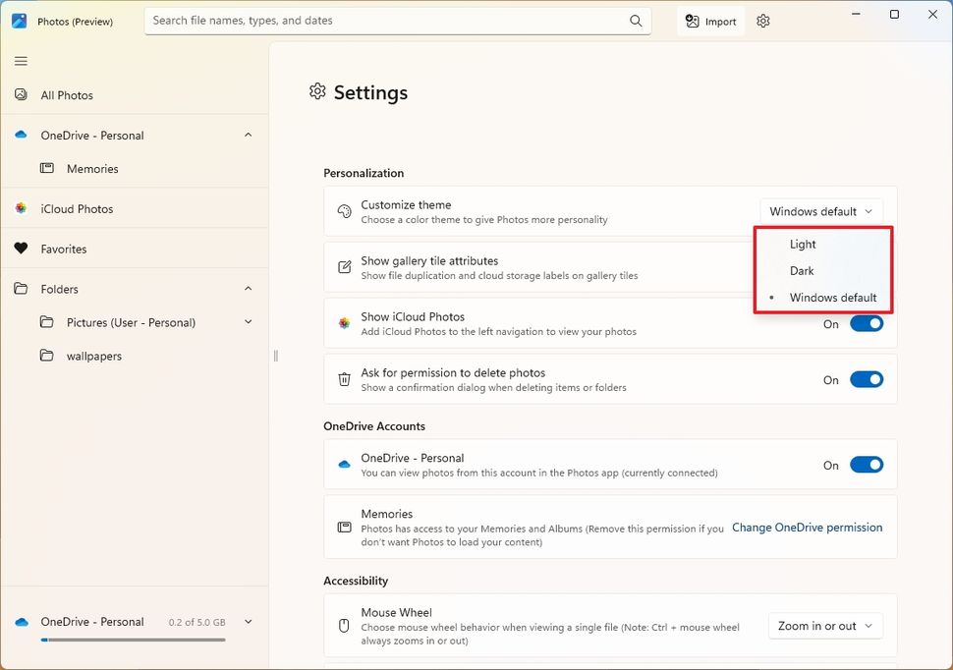
Task: Click Change OneDrive permission link
Action: 807,528
